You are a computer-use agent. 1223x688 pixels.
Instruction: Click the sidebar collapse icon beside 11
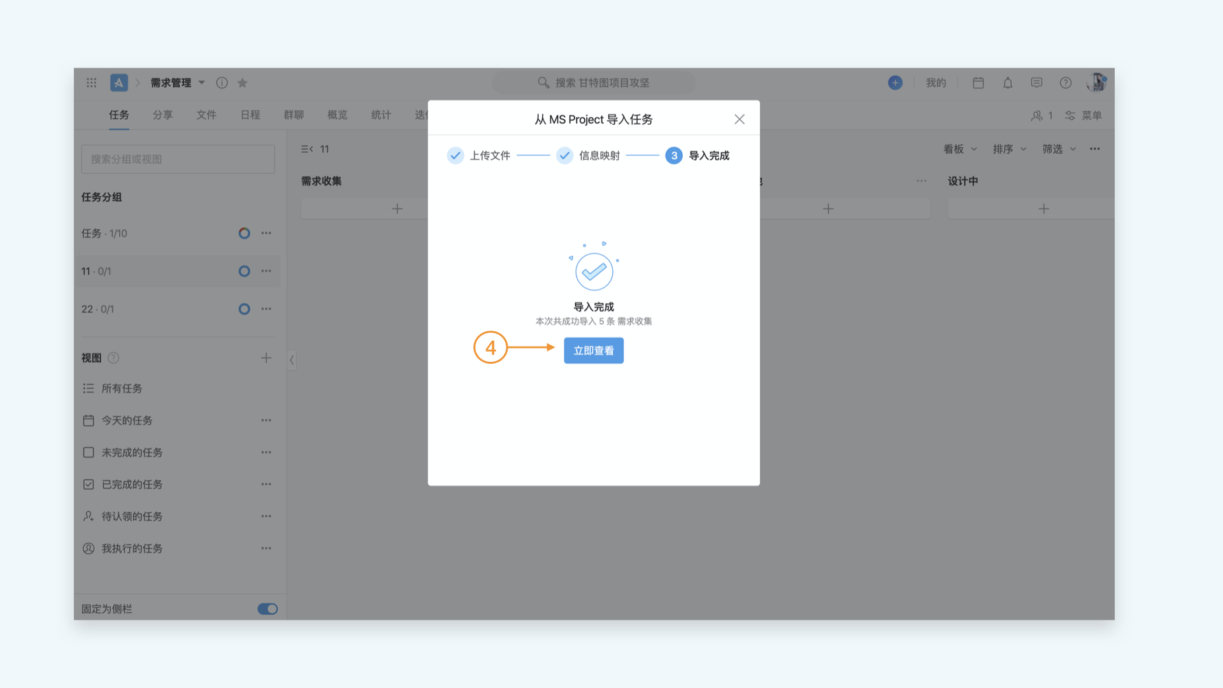(307, 149)
